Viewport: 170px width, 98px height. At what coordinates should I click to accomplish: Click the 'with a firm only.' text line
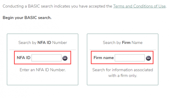123,76
